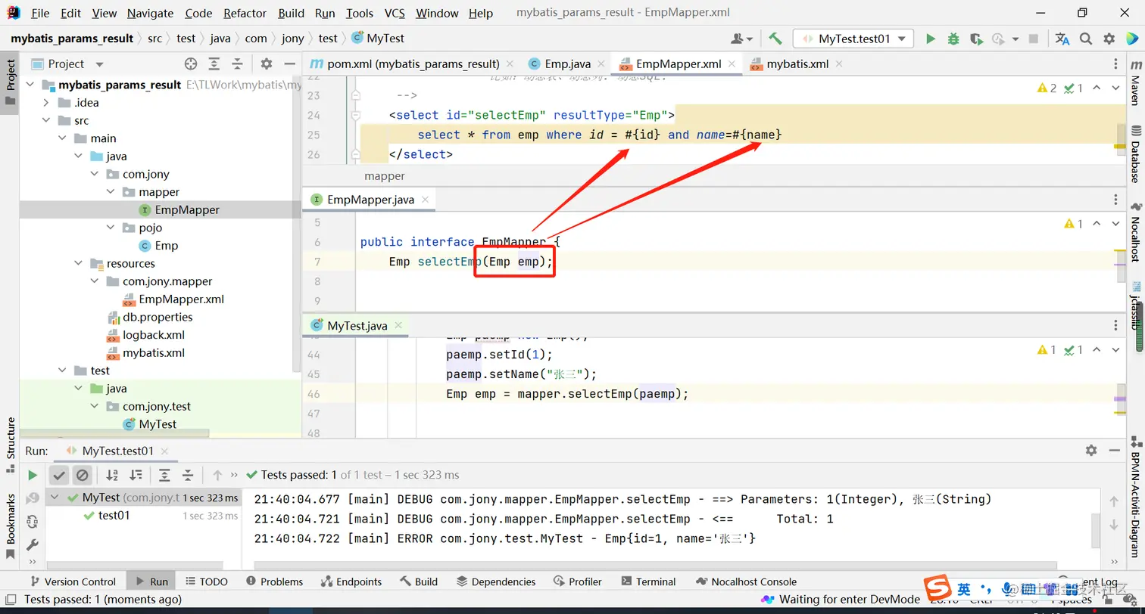The width and height of the screenshot is (1145, 614).
Task: Open Project panel options gear
Action: 267,64
